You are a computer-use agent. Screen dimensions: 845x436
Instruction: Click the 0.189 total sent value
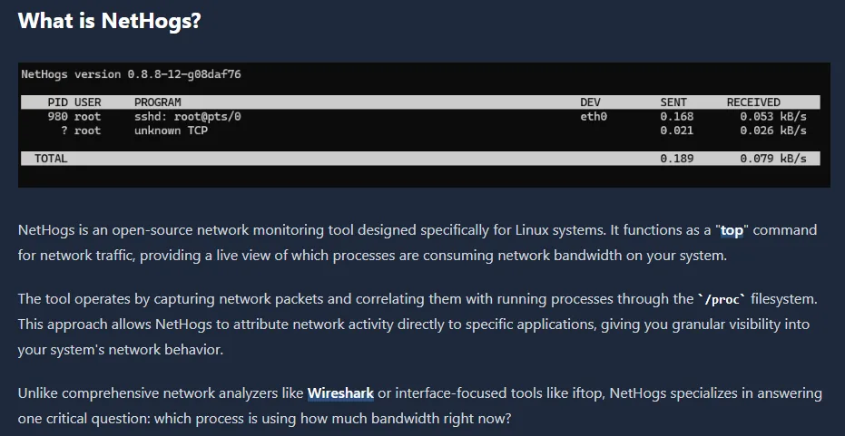tap(677, 159)
